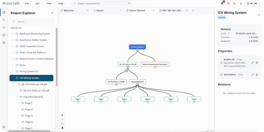Open the search icon in left sidebar
Screen dimensions: 264x132
[x=4, y=20]
